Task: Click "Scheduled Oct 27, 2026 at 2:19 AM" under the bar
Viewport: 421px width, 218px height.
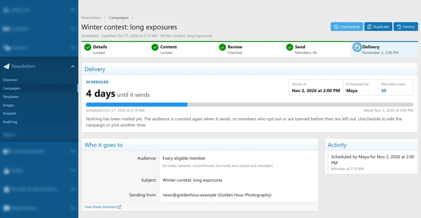Action: tap(115, 110)
